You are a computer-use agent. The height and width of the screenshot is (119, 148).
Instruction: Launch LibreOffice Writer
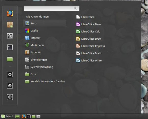coord(89,61)
